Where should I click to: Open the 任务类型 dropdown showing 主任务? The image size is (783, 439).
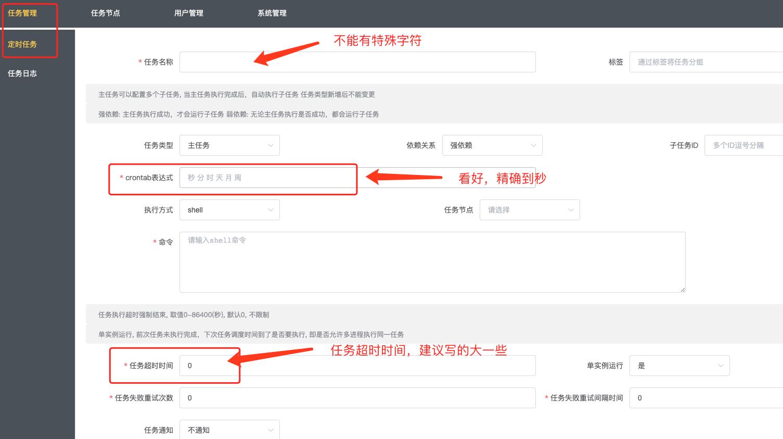229,145
